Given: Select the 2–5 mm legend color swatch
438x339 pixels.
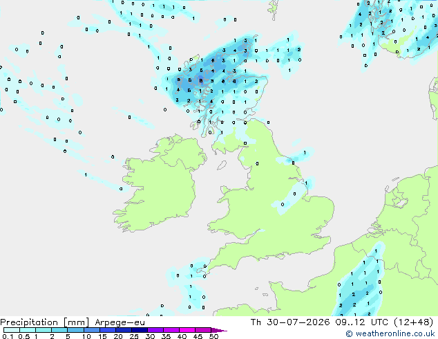Looking at the screenshot, I should point(59,330).
